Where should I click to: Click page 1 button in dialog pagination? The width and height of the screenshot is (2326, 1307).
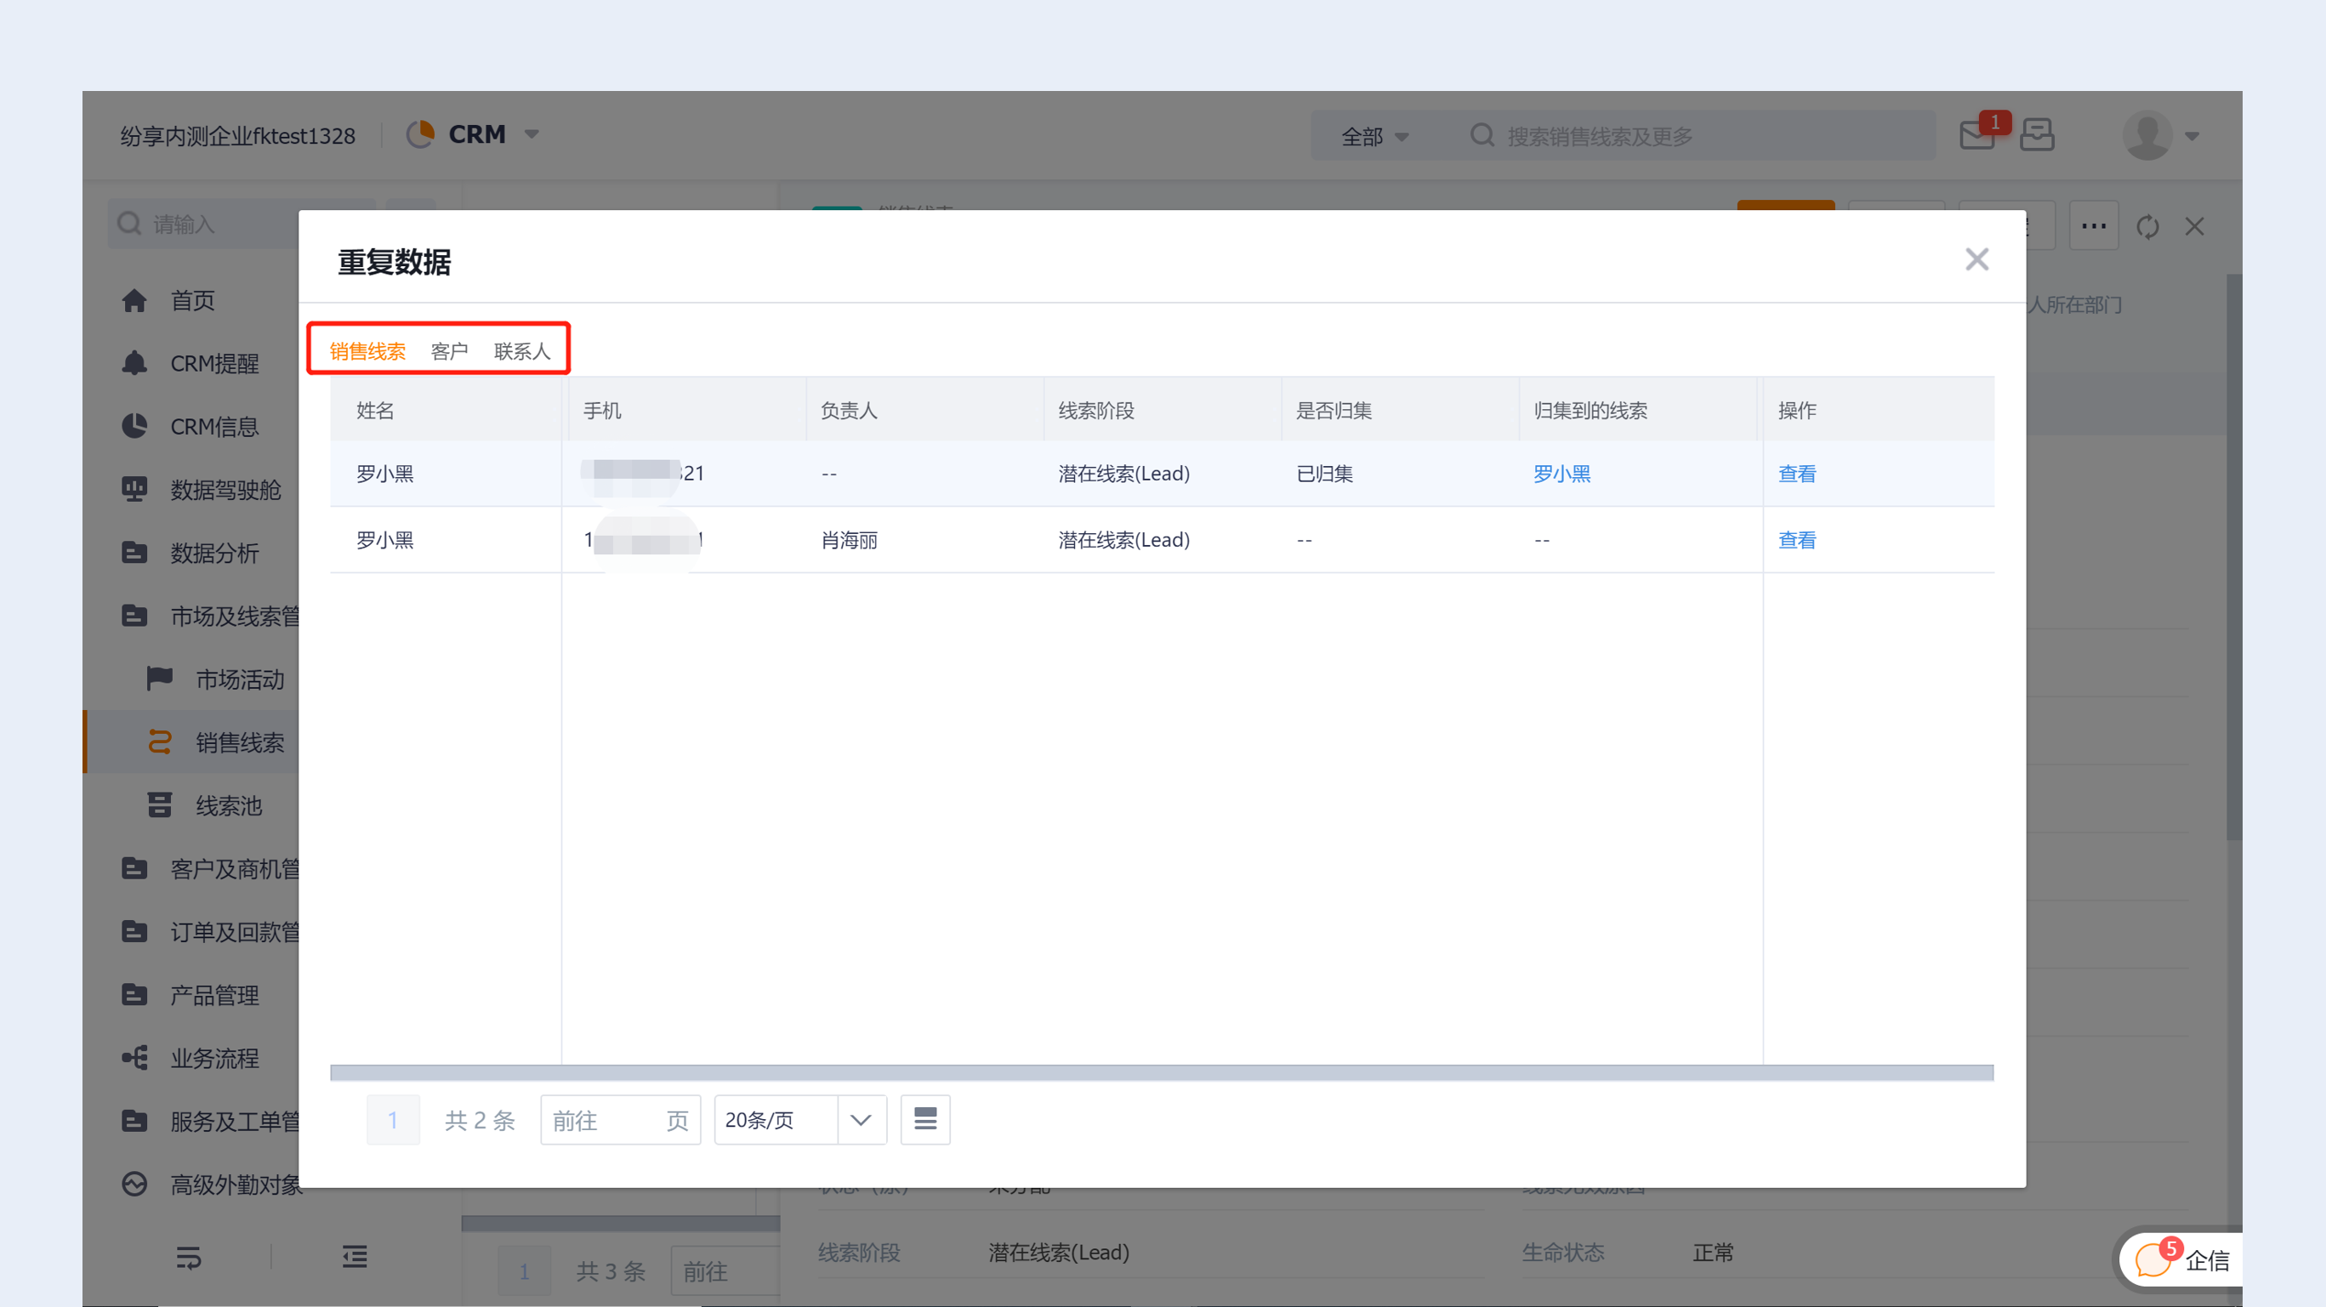[x=393, y=1120]
